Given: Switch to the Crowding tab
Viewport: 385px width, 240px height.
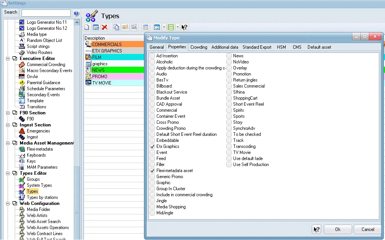Looking at the screenshot, I should (x=199, y=47).
